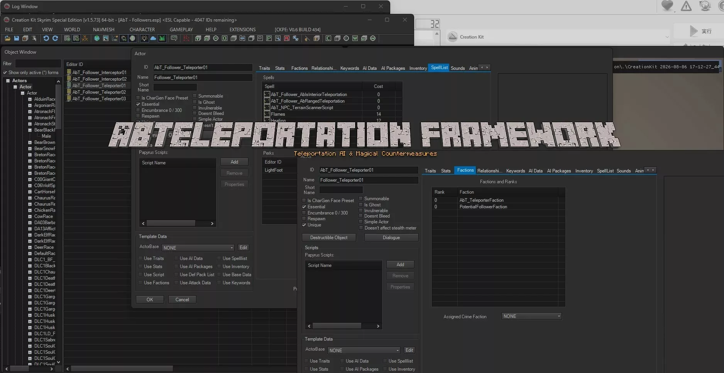Click the open folder icon in Creation Kit toolbar
The height and width of the screenshot is (373, 724).
(x=7, y=38)
